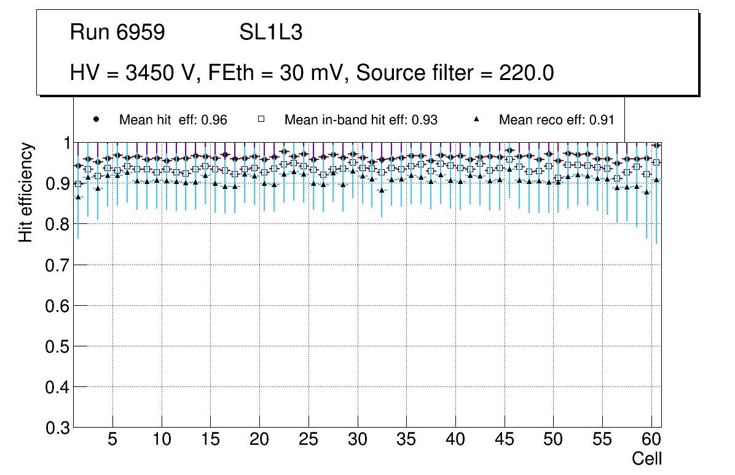Click the open square data point at cell 1
Screen dimensions: 735x475
click(x=78, y=184)
